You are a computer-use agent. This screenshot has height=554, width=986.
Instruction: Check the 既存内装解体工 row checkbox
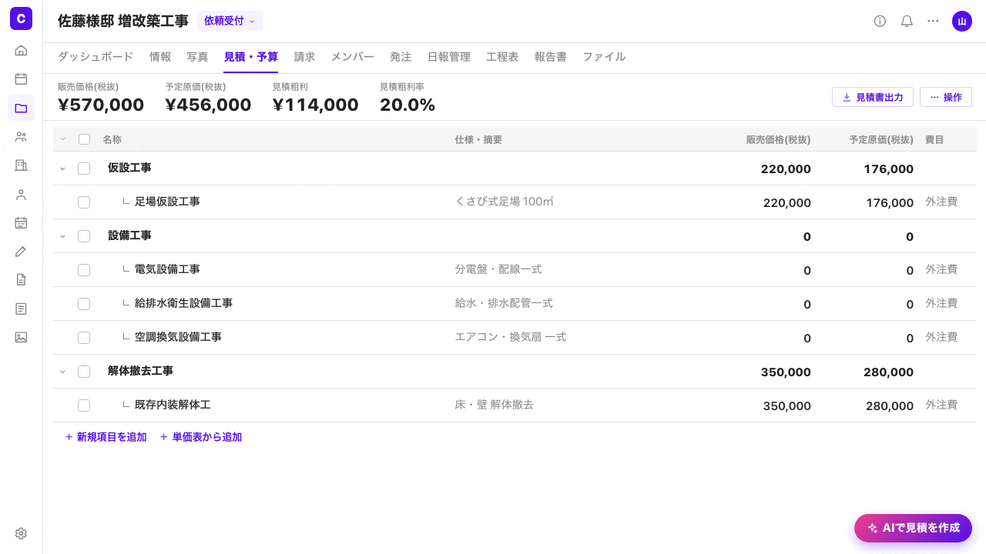pyautogui.click(x=84, y=405)
